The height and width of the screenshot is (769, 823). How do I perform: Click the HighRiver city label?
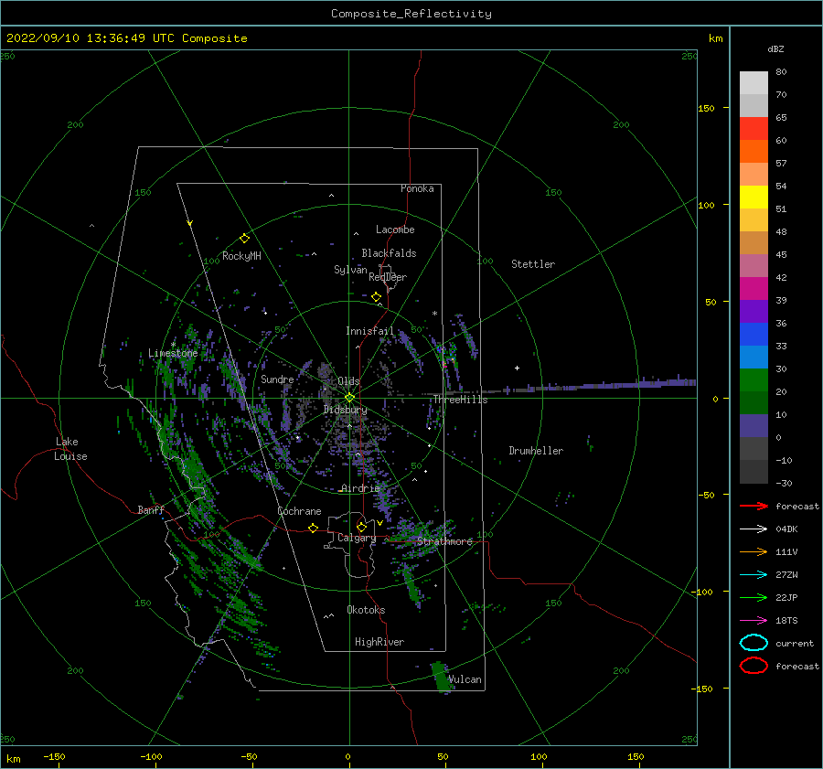[x=379, y=642]
